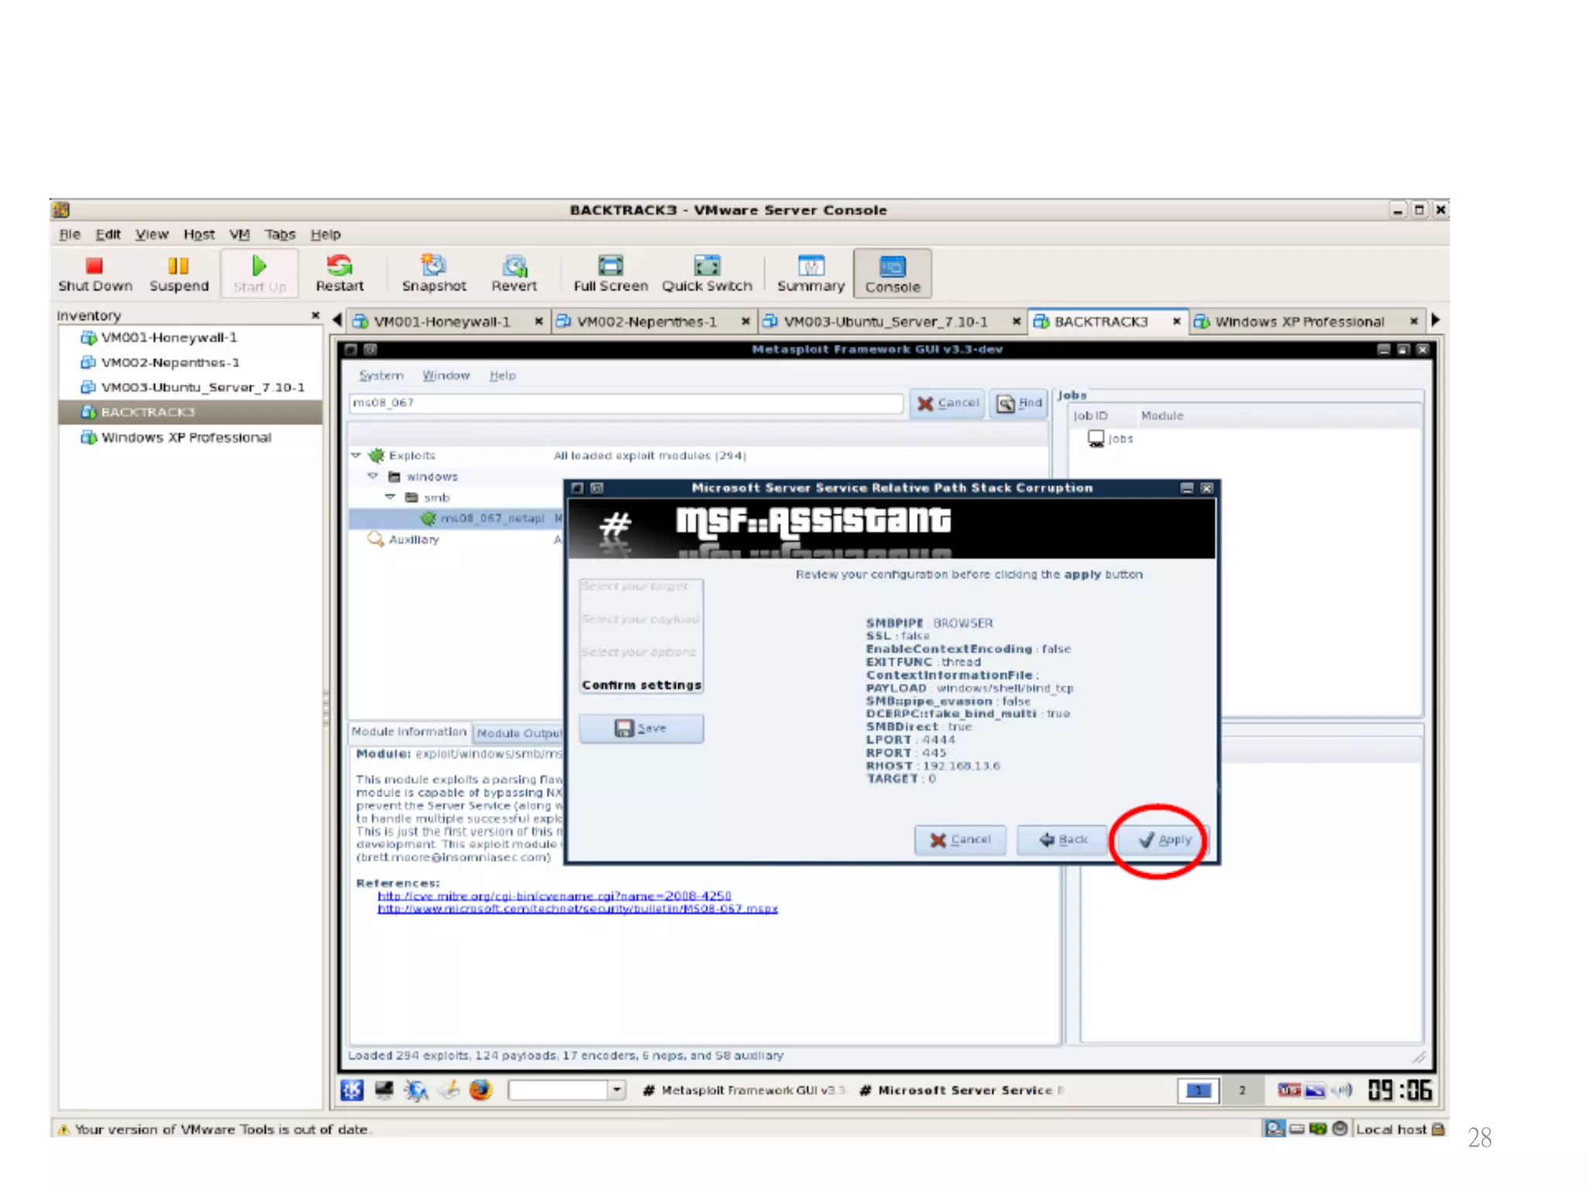Click the Quick Switch icon
The width and height of the screenshot is (1587, 1190).
click(x=707, y=267)
